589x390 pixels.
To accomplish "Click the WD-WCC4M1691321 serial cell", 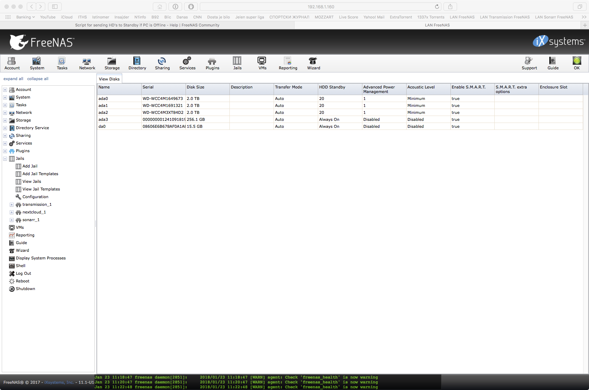I will [163, 106].
